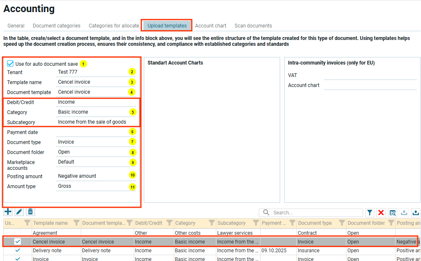Select the Agreement template row
421x261 pixels.
45,233
